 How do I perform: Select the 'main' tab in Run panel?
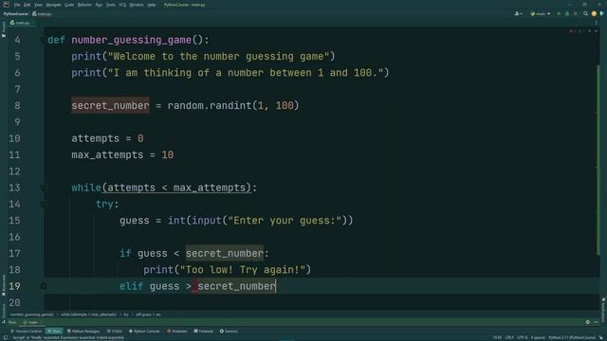pos(31,322)
